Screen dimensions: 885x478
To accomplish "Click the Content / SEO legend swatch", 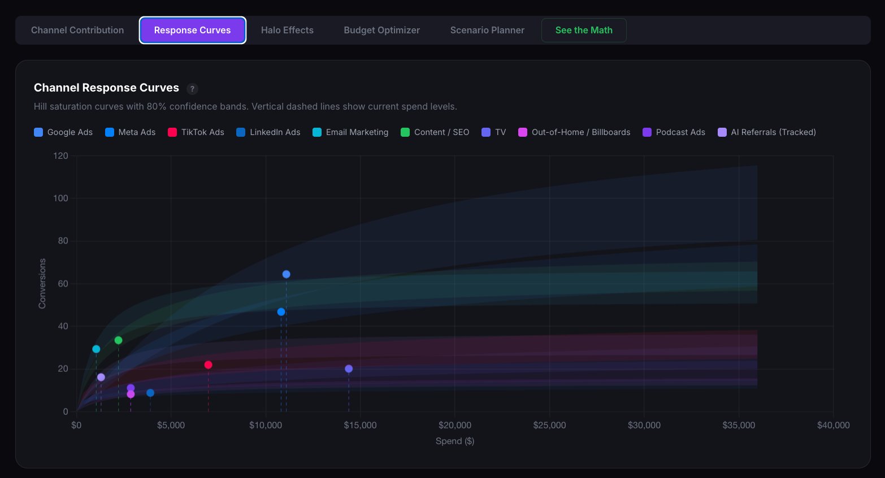I will (x=405, y=132).
